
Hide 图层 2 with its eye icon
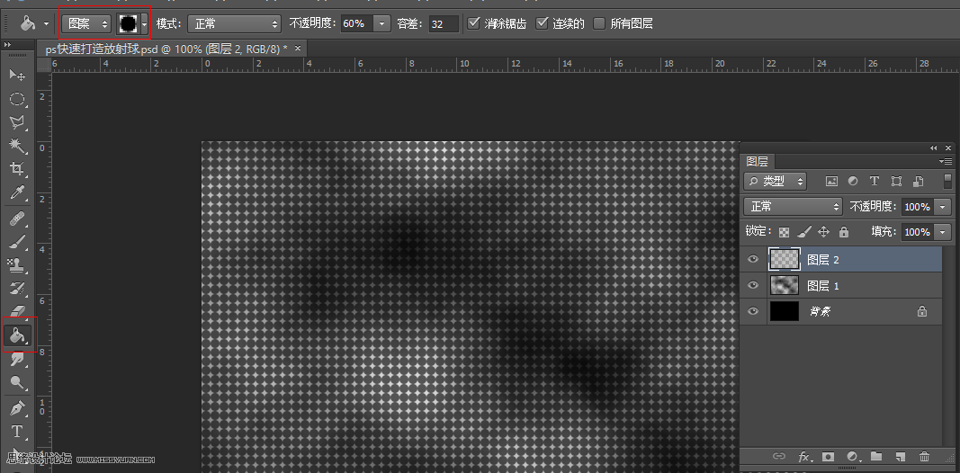pos(753,260)
